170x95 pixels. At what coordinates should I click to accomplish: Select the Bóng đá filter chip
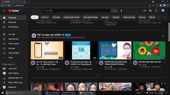pyautogui.click(x=116, y=17)
